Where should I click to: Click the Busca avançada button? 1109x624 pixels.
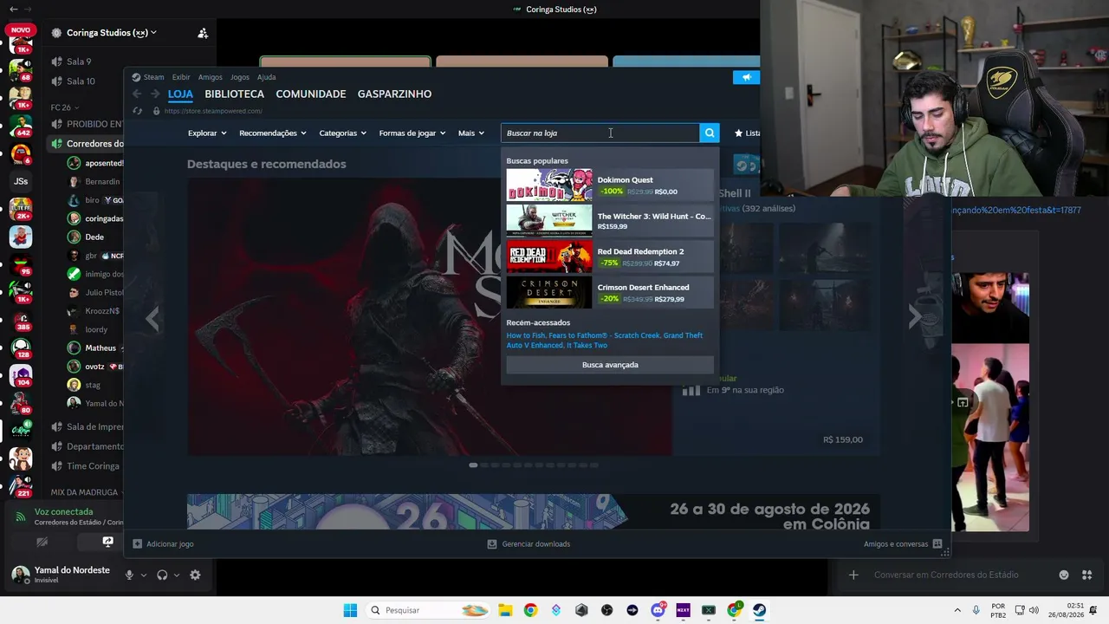[x=610, y=365]
